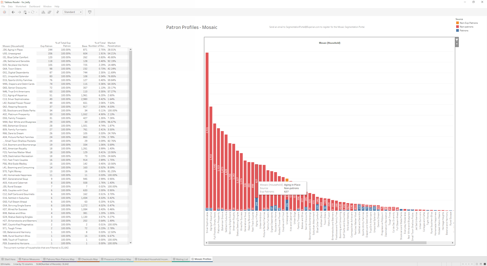
Task: Select the 'K40, Bohemian Groove' row
Action: click(x=65, y=126)
